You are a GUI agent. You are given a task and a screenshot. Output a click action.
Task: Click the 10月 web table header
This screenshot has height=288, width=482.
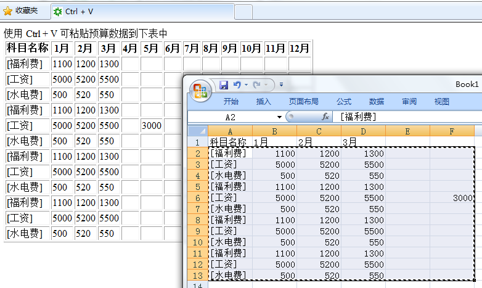tap(251, 48)
